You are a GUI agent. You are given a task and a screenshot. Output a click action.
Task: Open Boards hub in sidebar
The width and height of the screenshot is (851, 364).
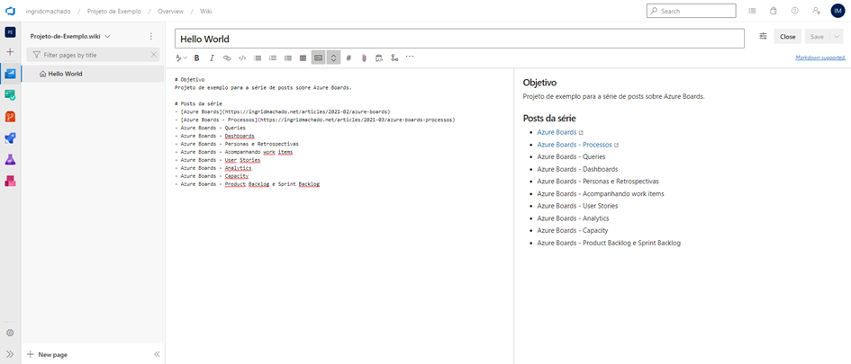pos(10,95)
